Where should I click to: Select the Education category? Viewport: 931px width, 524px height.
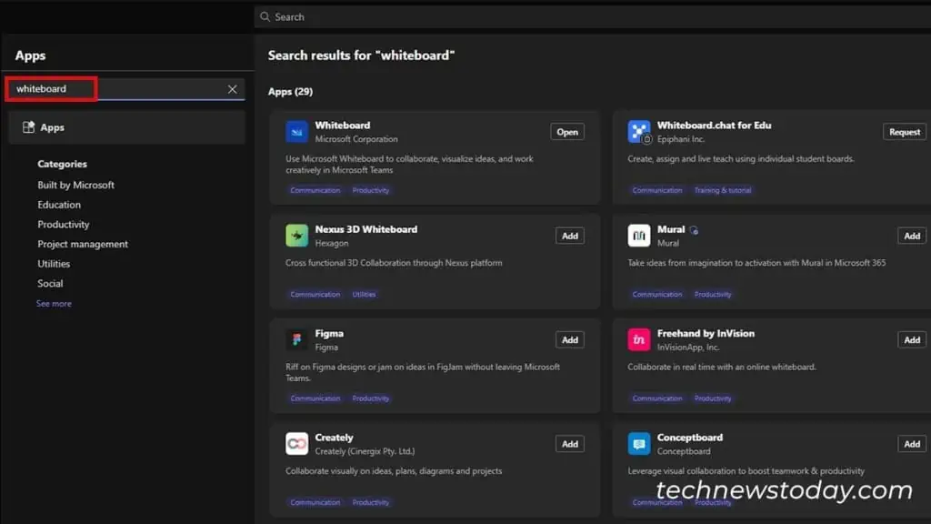click(x=59, y=205)
